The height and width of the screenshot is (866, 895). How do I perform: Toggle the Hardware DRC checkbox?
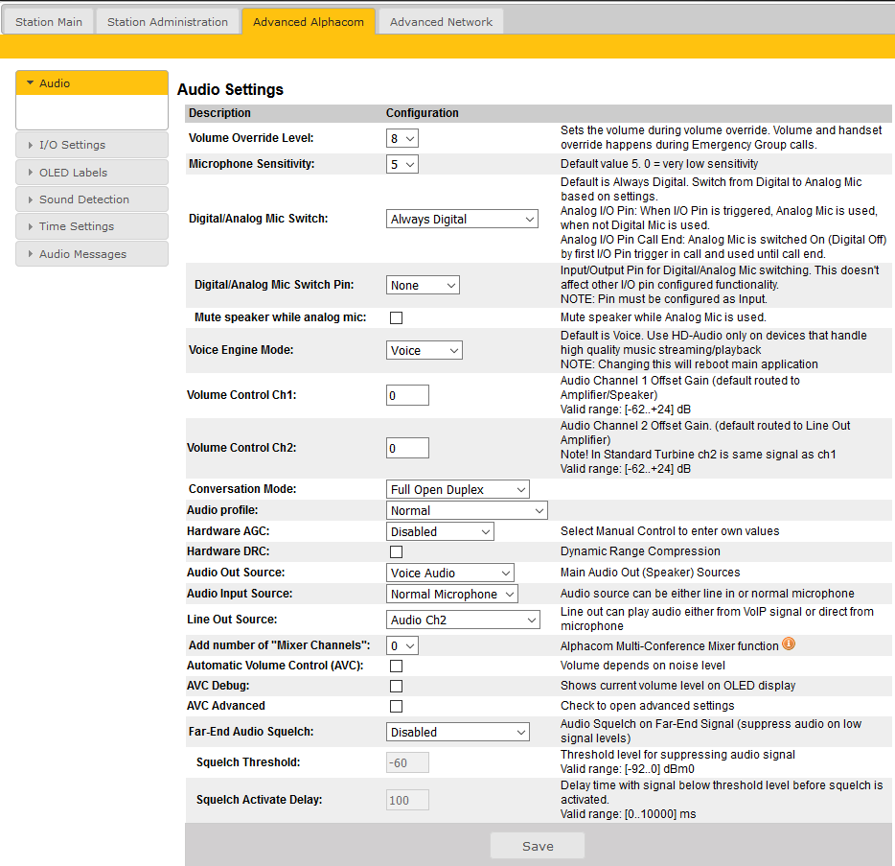(x=396, y=551)
